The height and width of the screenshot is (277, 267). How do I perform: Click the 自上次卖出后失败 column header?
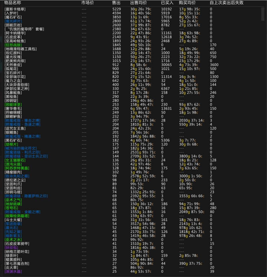tap(227, 3)
